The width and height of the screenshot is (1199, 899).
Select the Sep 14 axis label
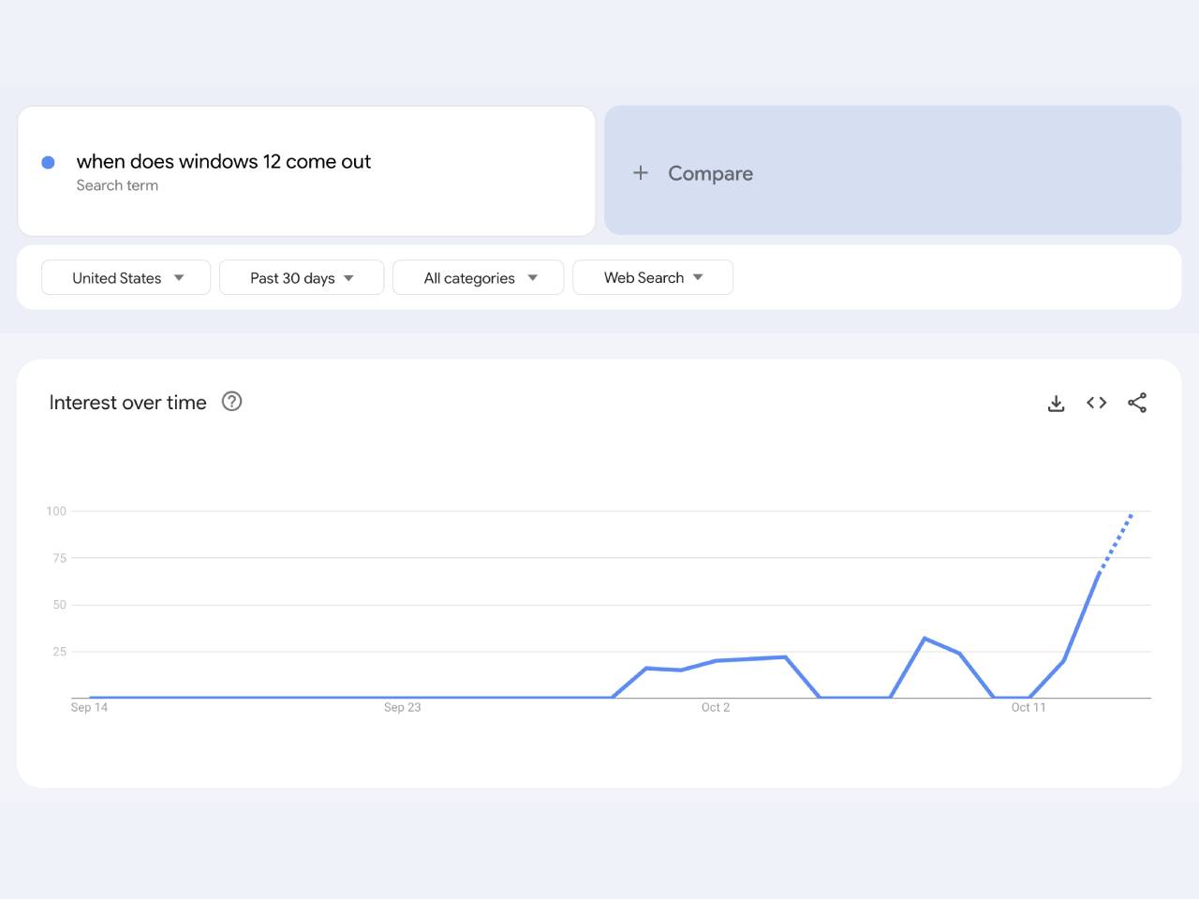point(89,707)
